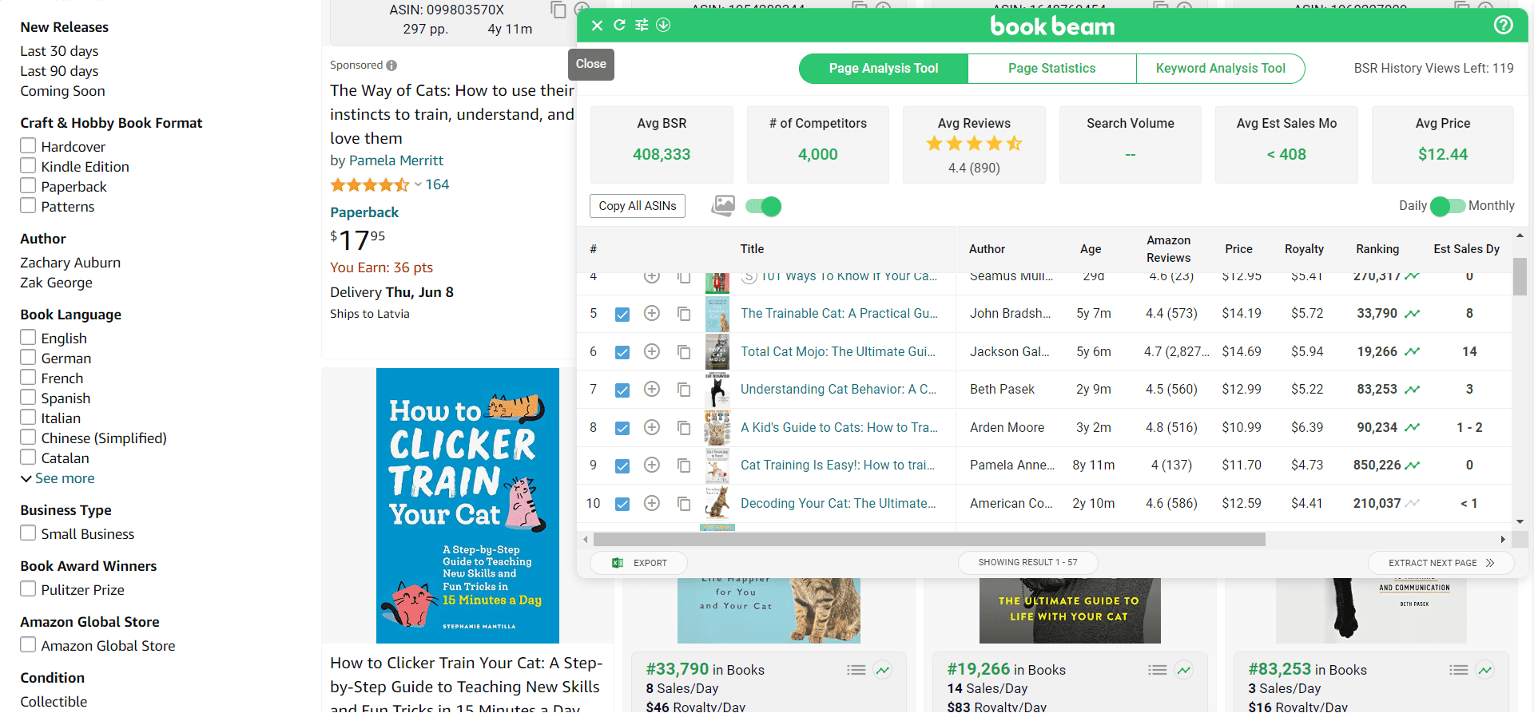Open BSR trend chart for ranking 850,226
1534x713 pixels.
click(x=1413, y=465)
